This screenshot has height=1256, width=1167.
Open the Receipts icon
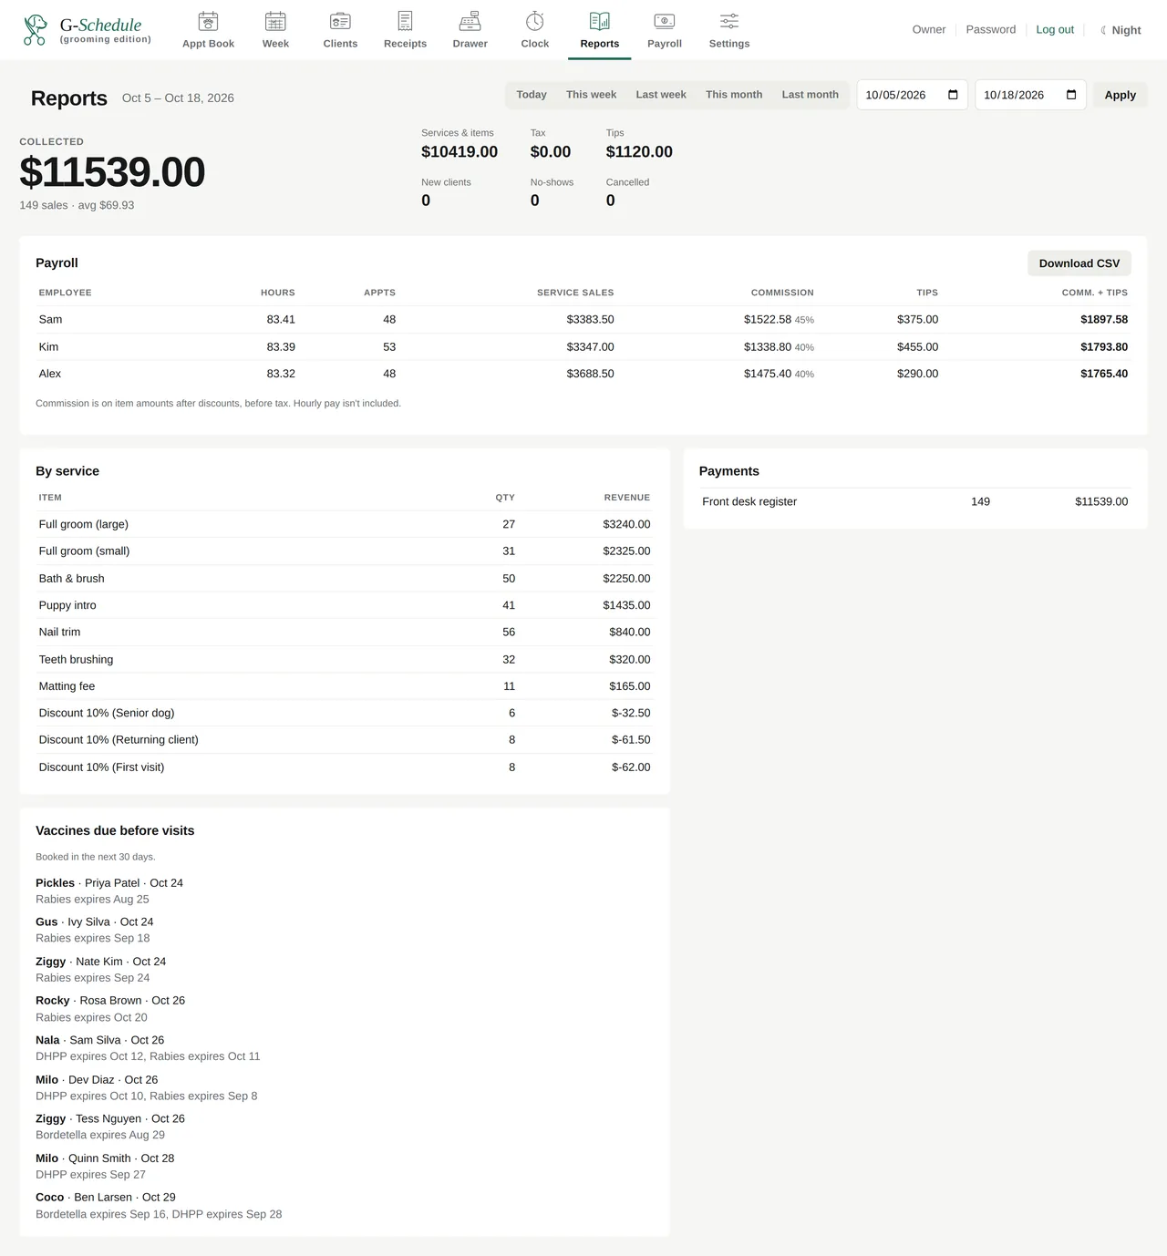405,21
